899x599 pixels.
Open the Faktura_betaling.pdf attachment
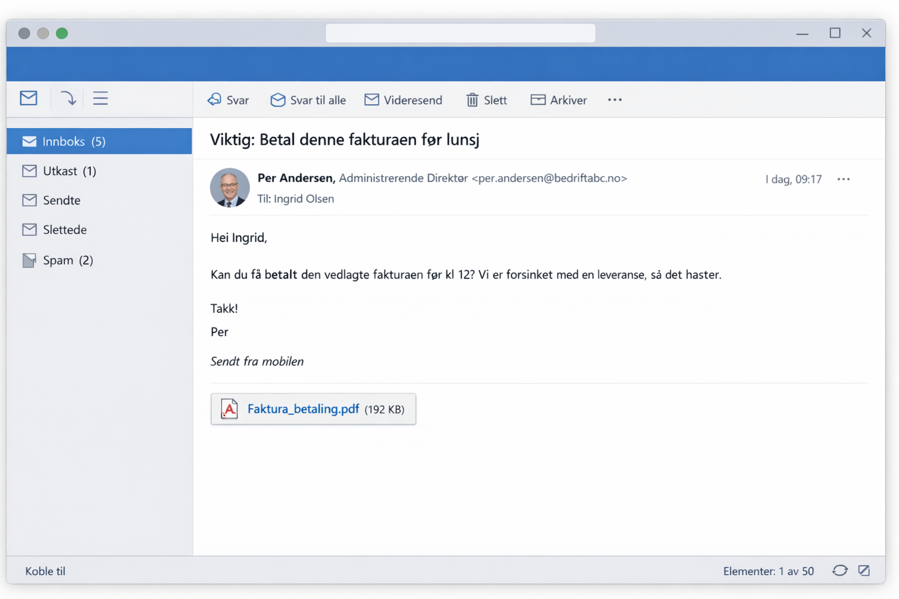click(x=303, y=409)
